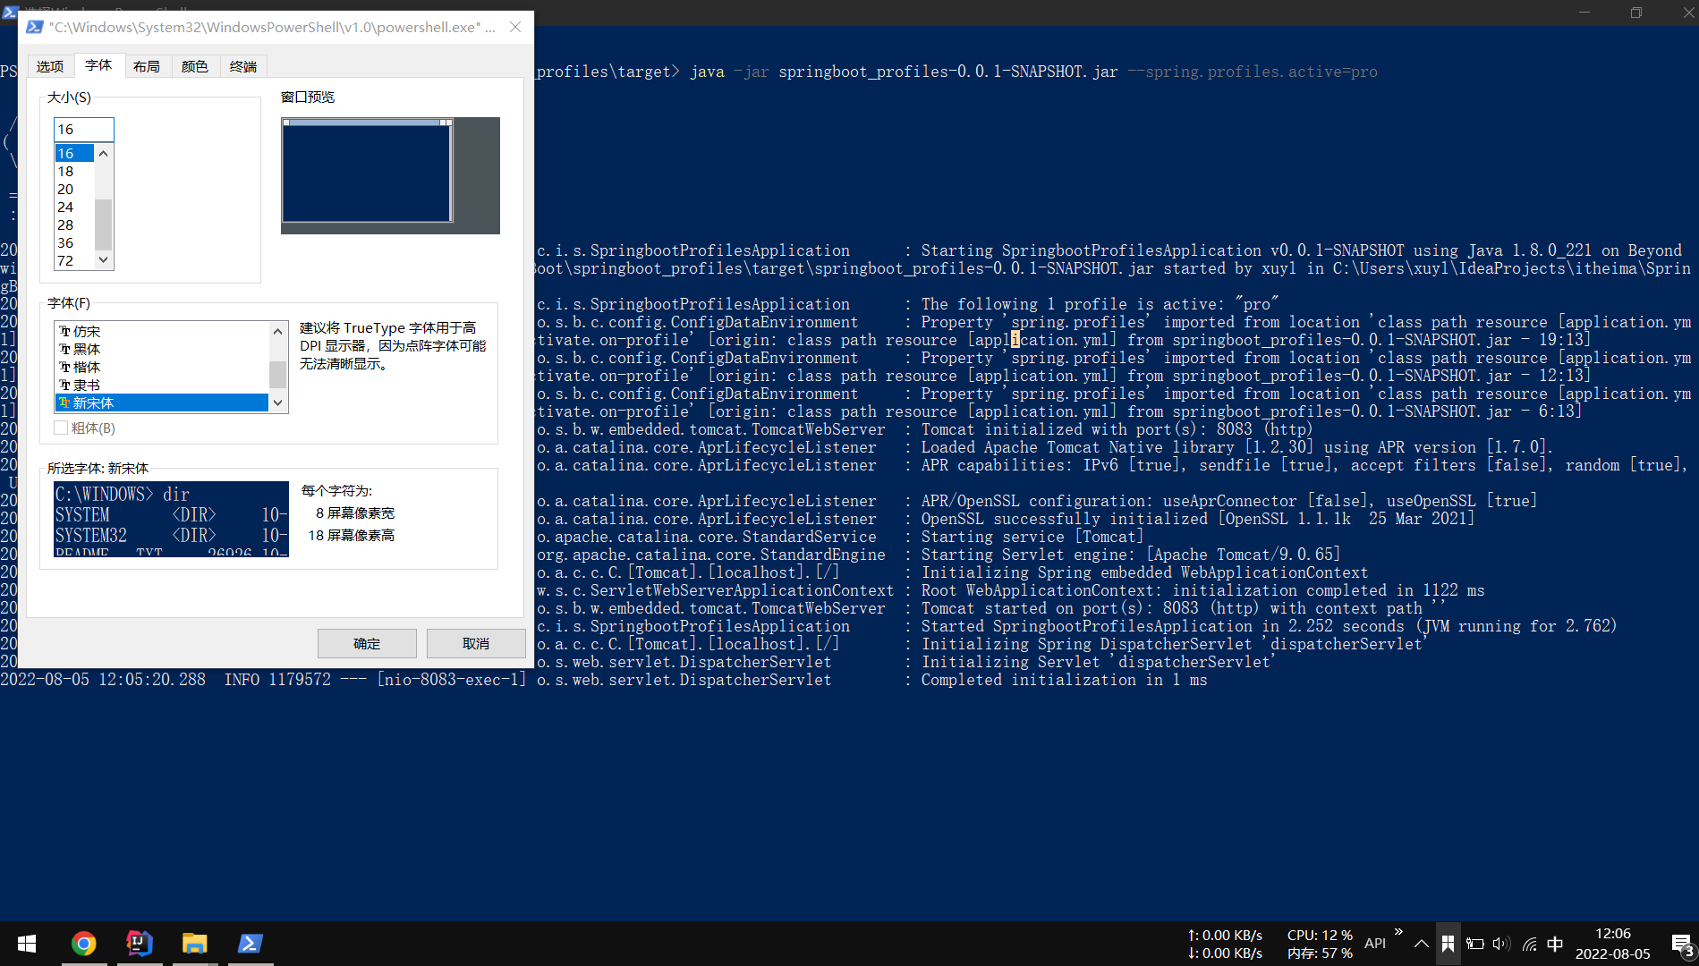
Task: Click the window preview thumbnail
Action: (x=390, y=175)
